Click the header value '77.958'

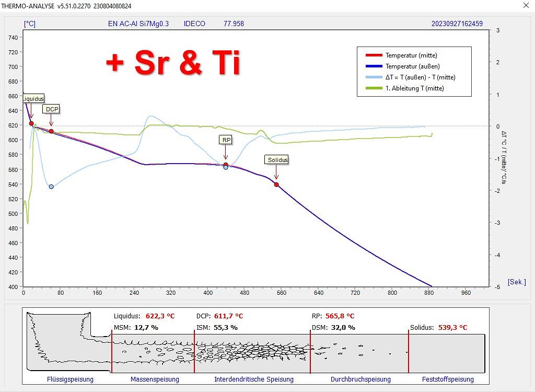pyautogui.click(x=234, y=24)
